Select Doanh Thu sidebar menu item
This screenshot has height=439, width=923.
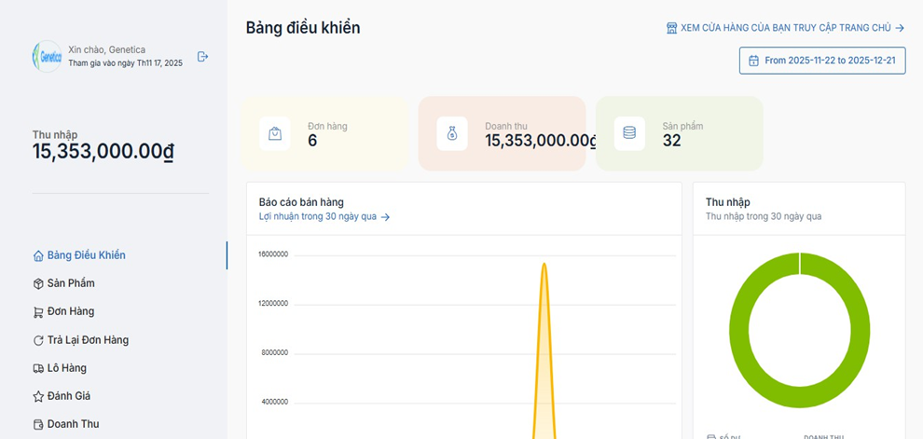[73, 424]
